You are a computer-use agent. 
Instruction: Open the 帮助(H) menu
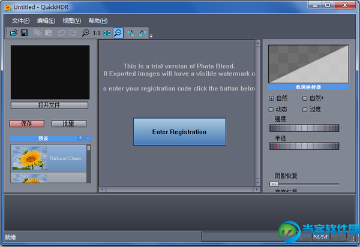point(98,21)
